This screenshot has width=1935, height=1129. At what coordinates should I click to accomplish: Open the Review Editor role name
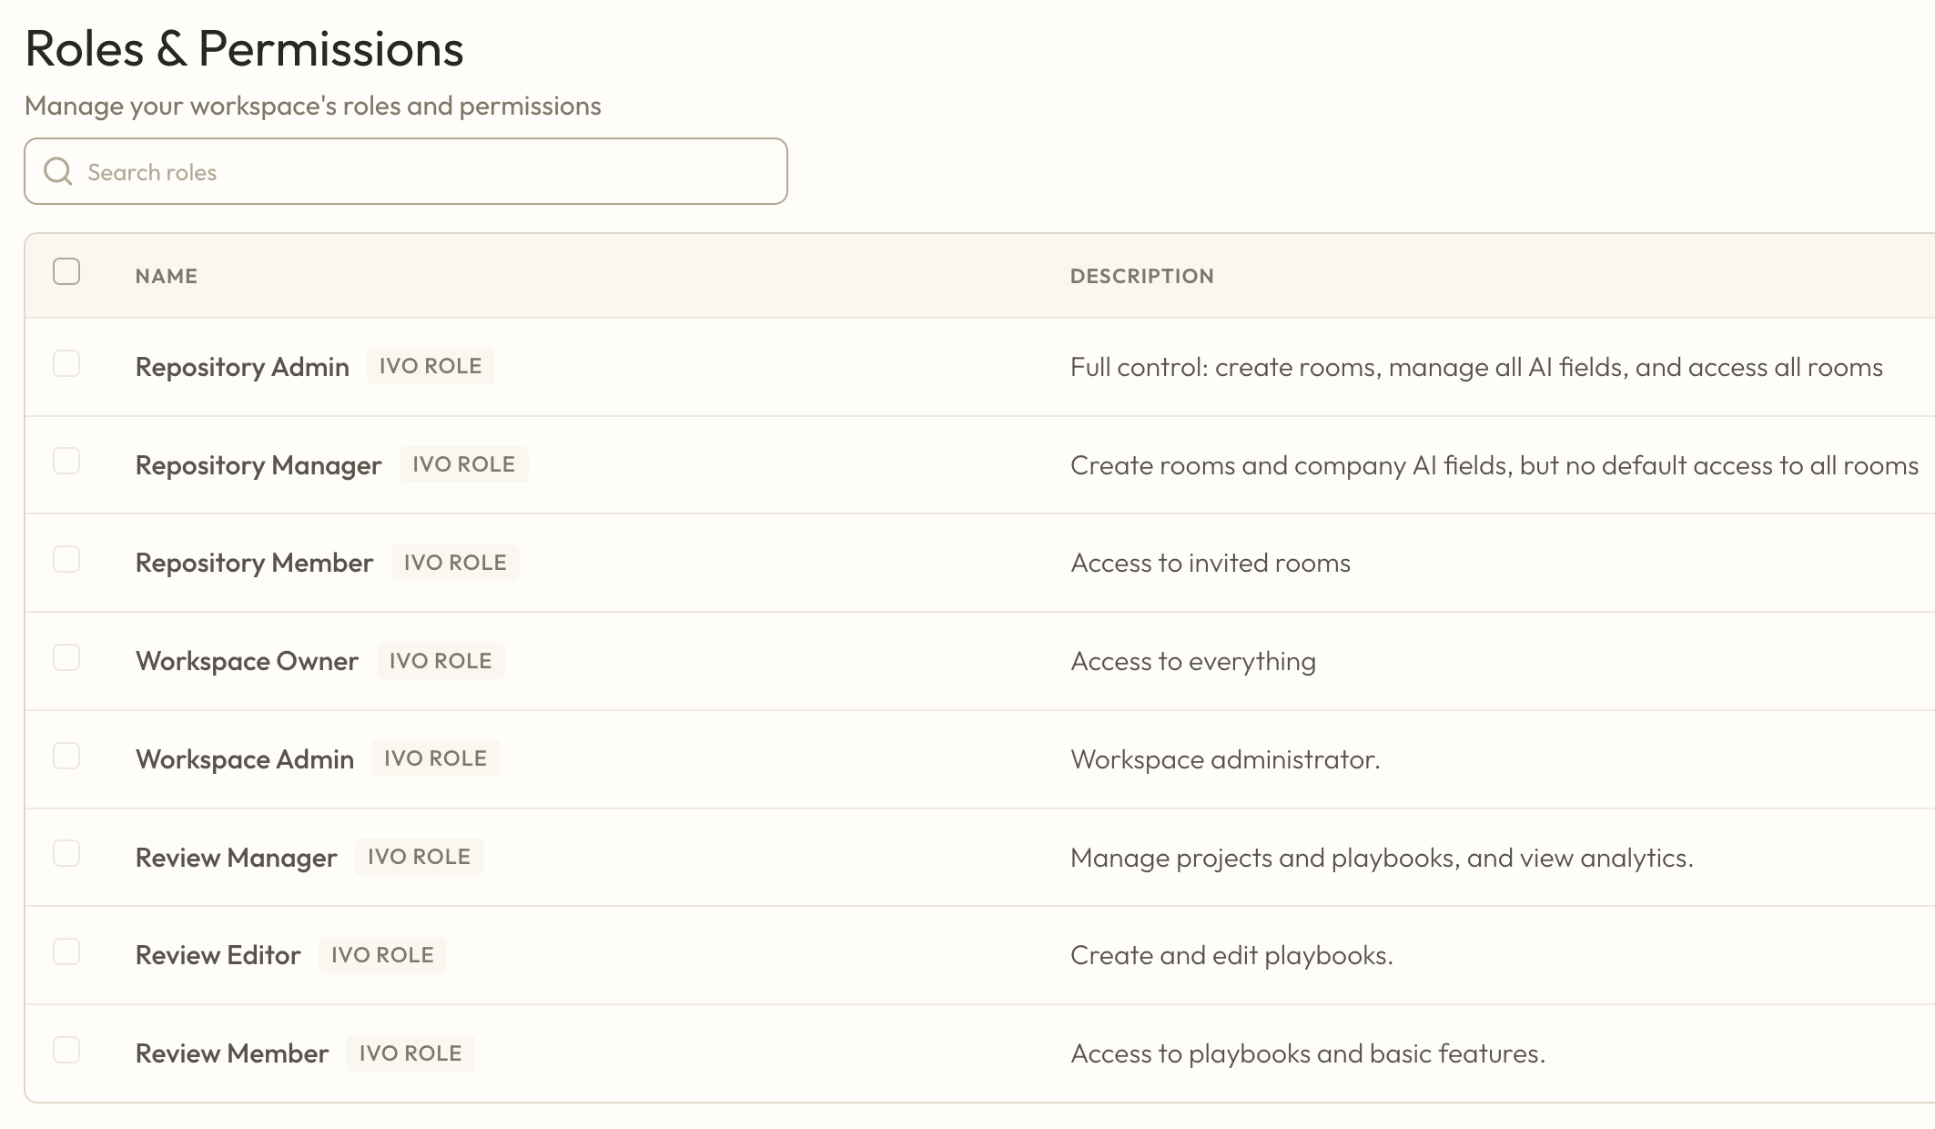(218, 955)
